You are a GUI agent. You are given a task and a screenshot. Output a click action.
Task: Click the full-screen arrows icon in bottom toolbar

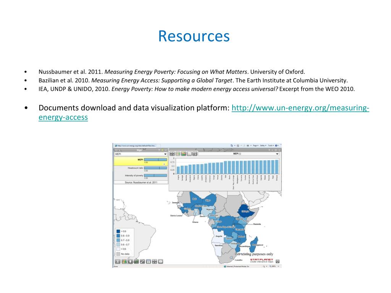pos(155,261)
